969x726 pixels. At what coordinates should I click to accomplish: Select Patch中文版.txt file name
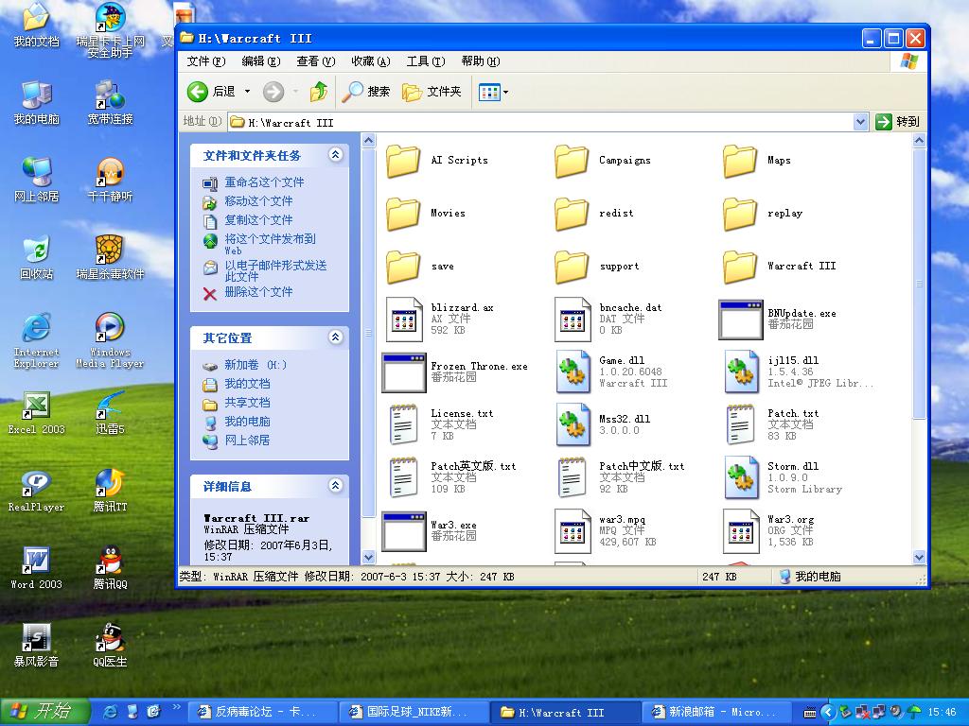click(643, 466)
